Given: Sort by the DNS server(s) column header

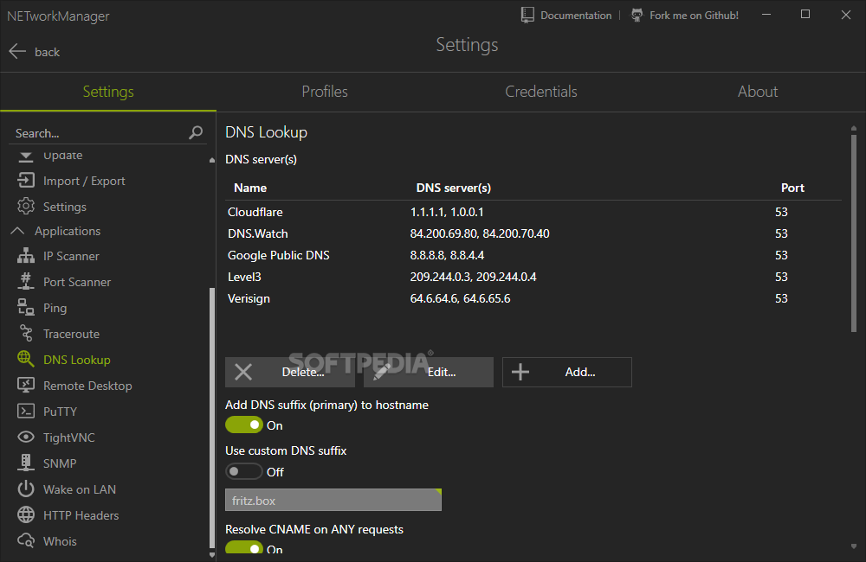Looking at the screenshot, I should [x=454, y=188].
